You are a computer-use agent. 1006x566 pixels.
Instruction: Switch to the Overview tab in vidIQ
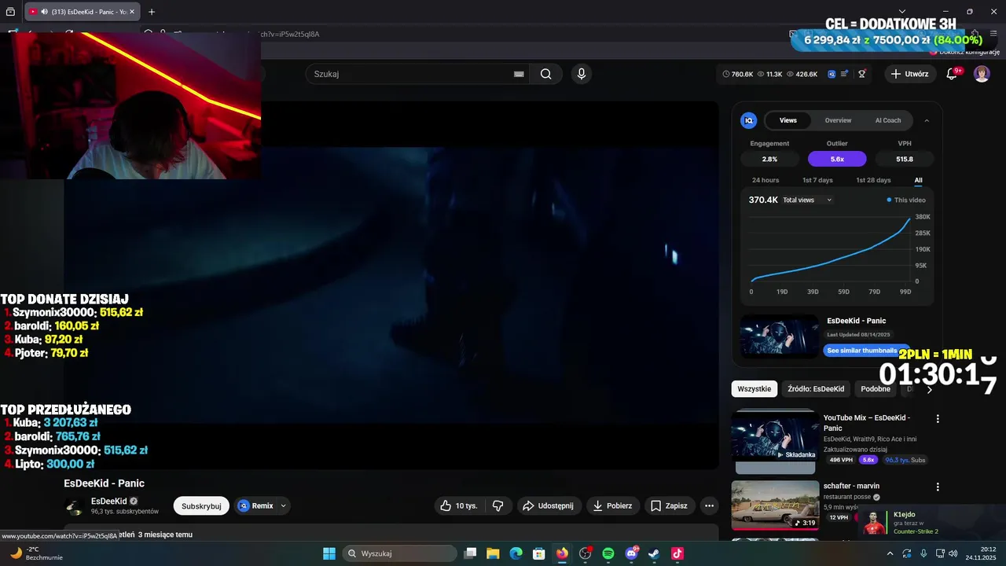tap(838, 120)
